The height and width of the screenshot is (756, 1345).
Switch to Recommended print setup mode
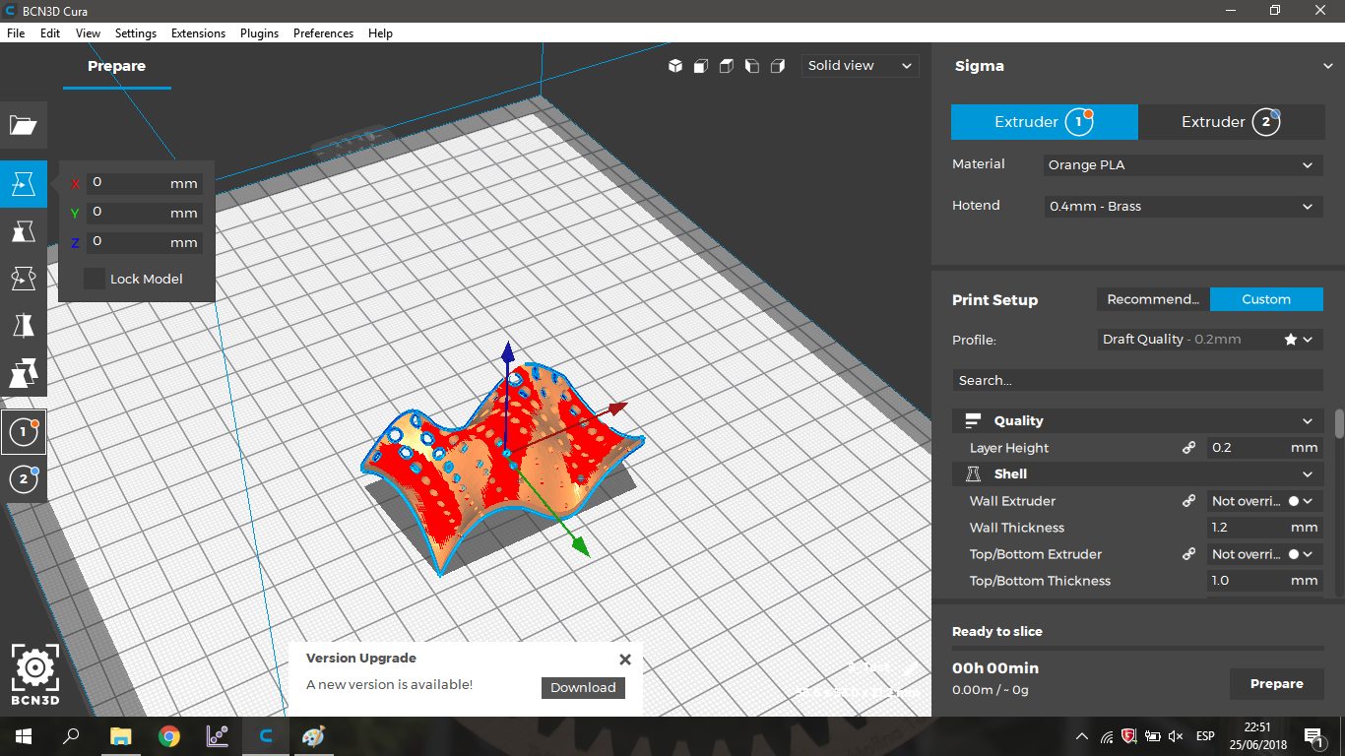pyautogui.click(x=1153, y=299)
